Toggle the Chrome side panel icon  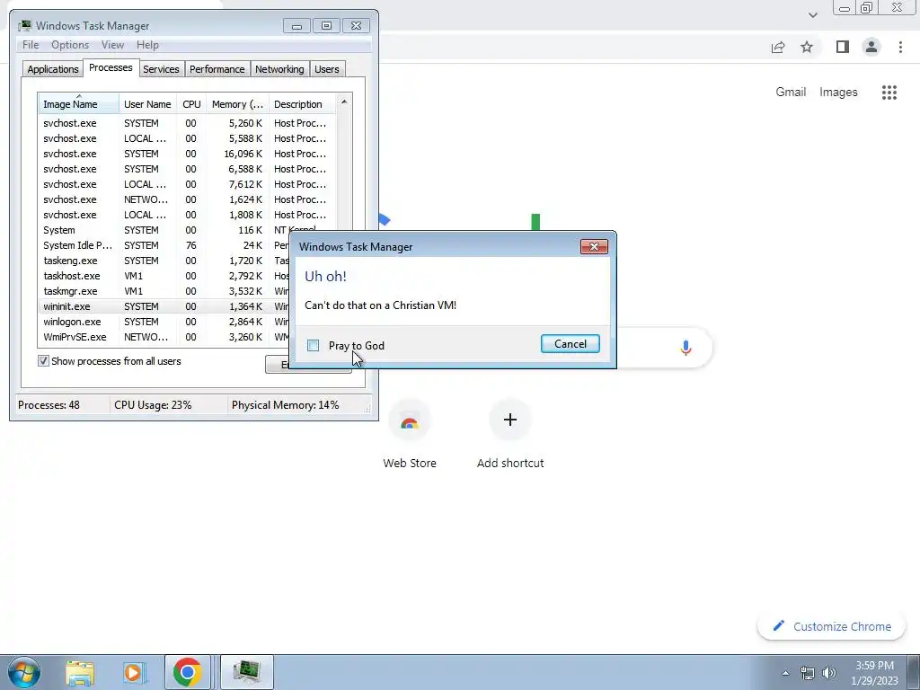[x=842, y=47]
